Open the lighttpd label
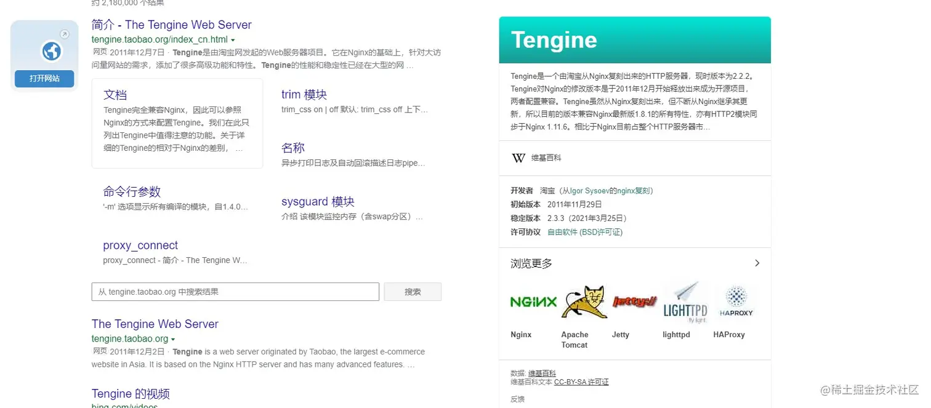 676,335
